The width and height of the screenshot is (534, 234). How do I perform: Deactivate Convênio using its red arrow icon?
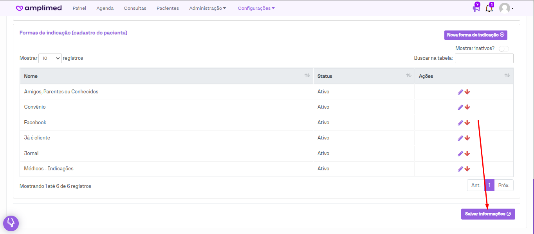(x=467, y=107)
